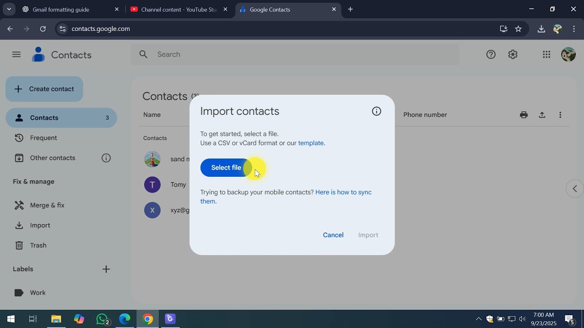Open WhatsApp from taskbar

click(103, 319)
